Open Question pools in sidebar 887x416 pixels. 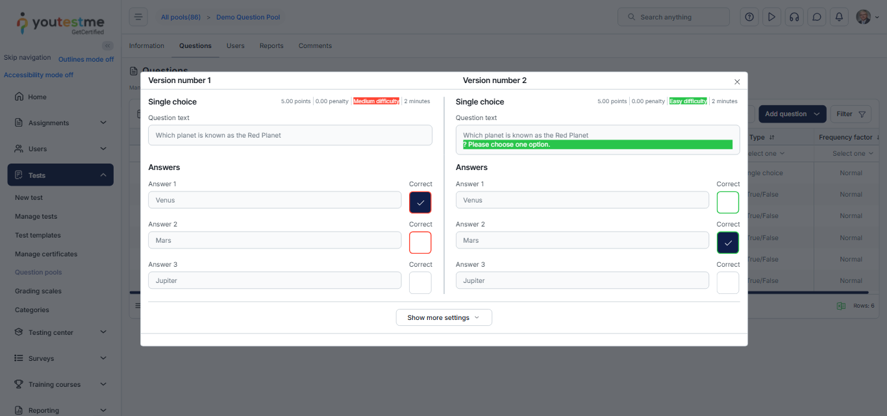pyautogui.click(x=38, y=273)
